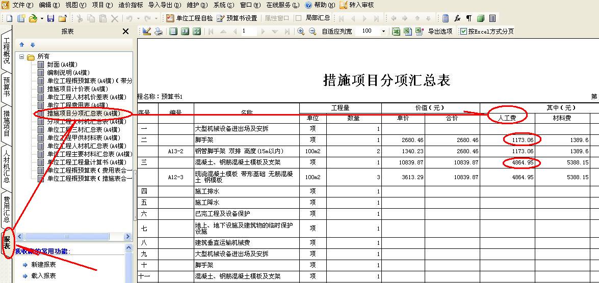The image size is (599, 283).
Task: Click the Undo arrow icon
Action: coord(129,18)
